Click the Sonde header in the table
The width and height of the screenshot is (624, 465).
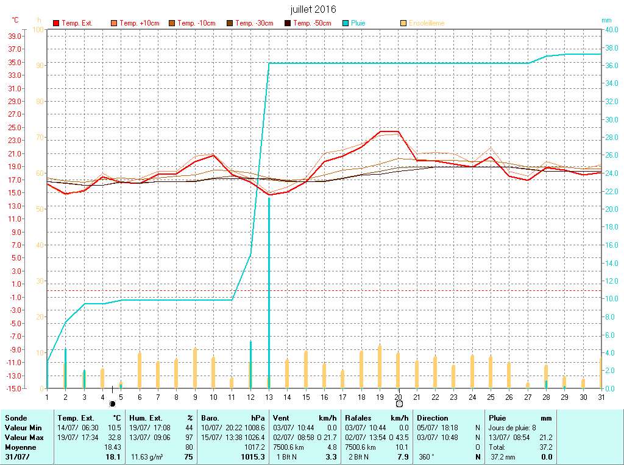click(x=16, y=418)
